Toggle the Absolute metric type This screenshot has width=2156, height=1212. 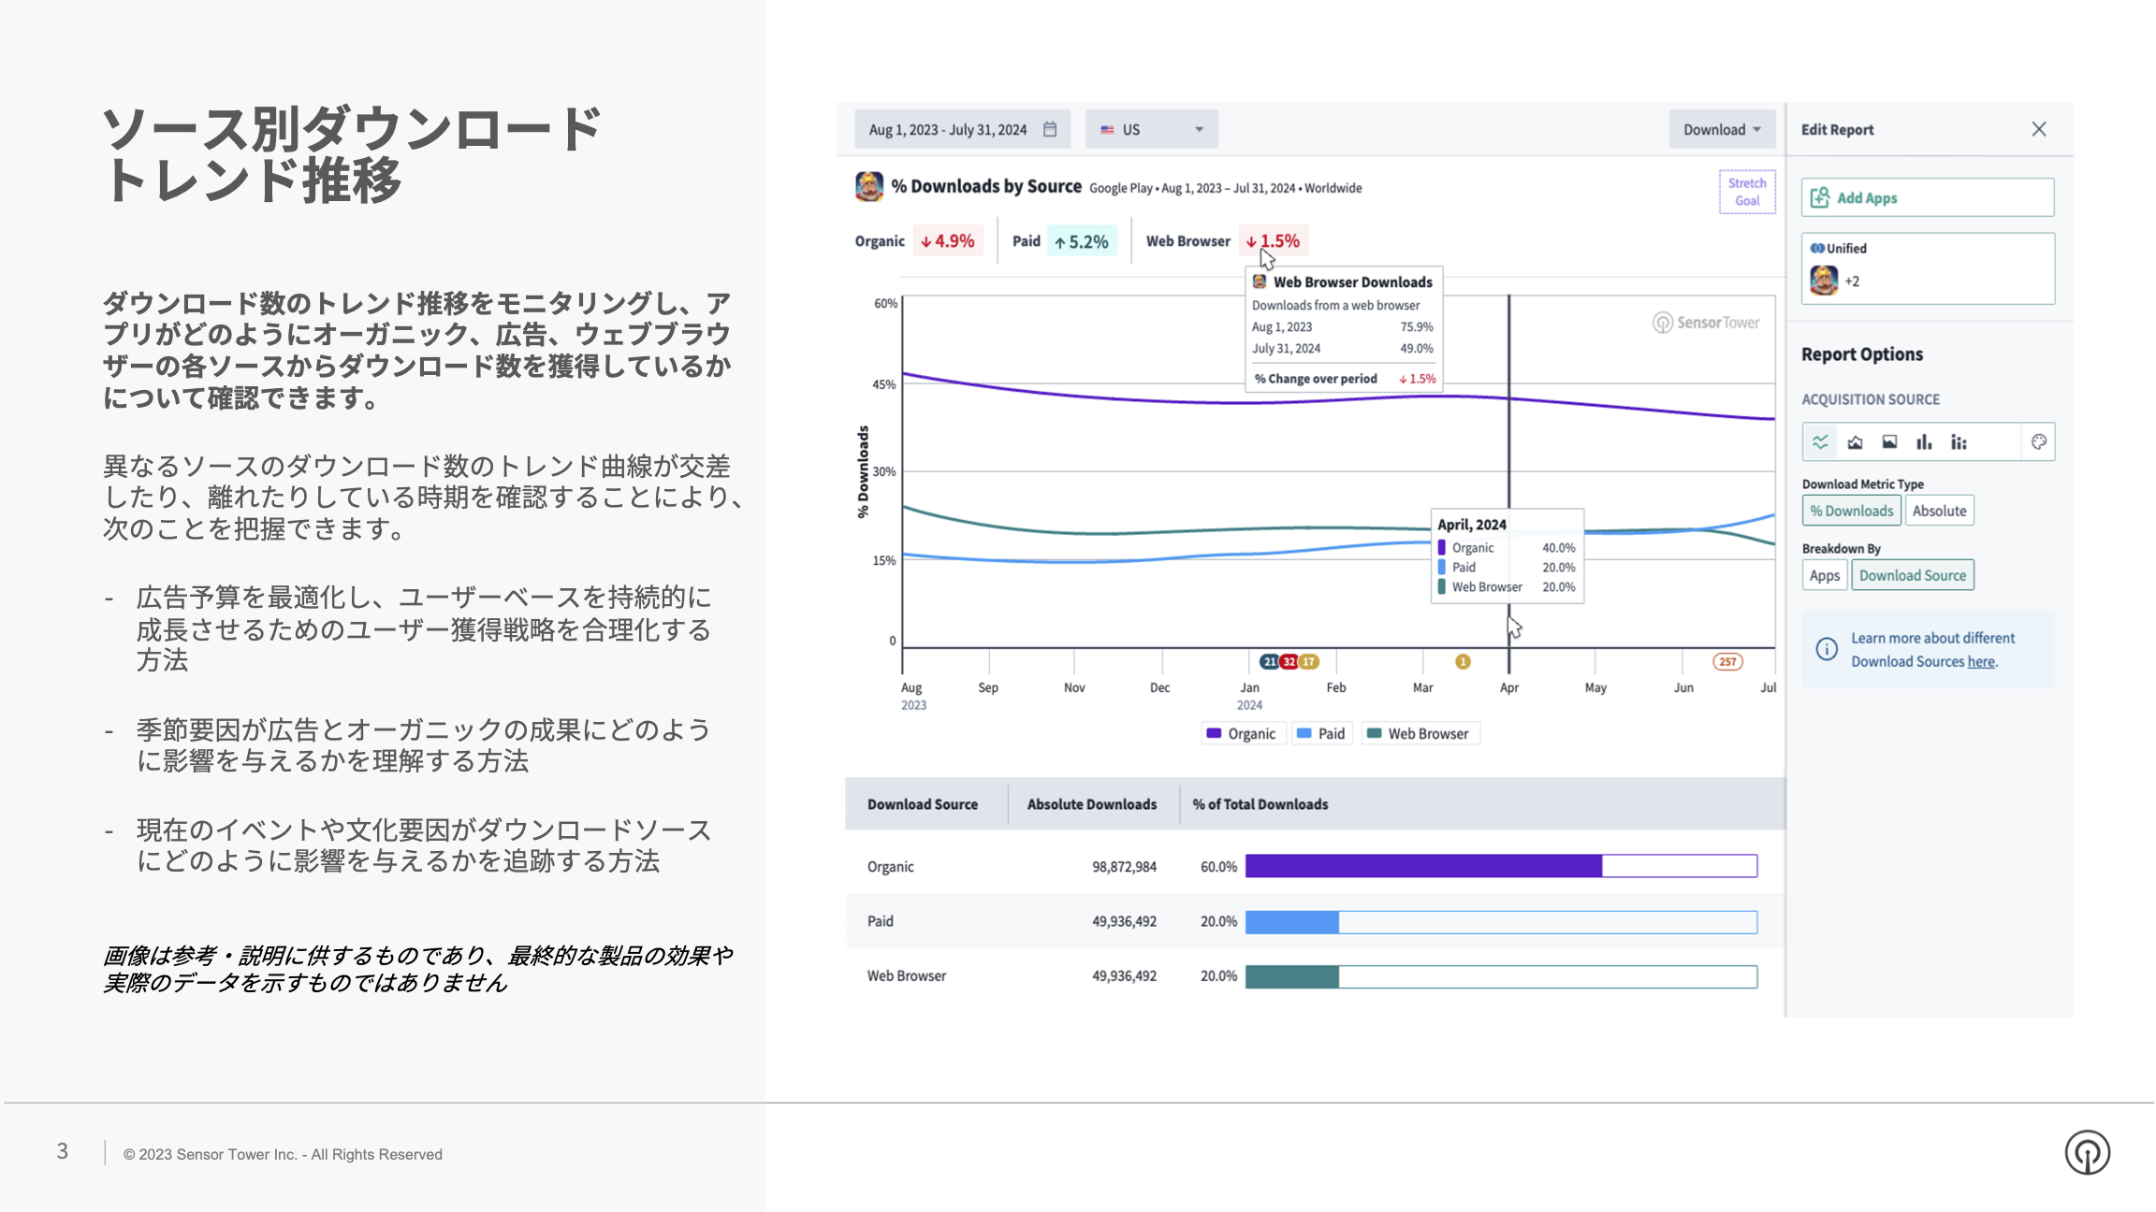[1939, 511]
